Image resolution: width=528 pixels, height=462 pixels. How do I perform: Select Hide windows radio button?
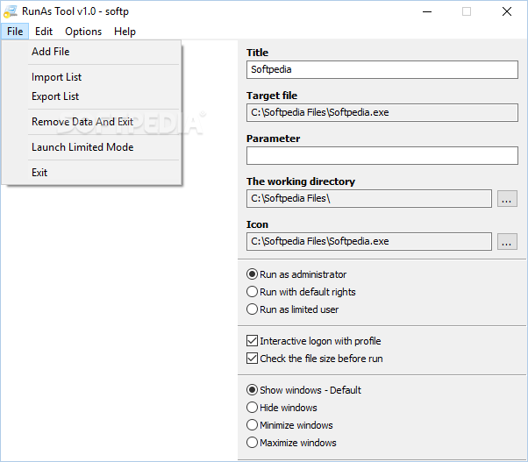tap(282, 408)
